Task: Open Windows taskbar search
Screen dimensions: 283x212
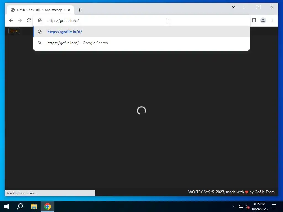Action: tap(20, 206)
